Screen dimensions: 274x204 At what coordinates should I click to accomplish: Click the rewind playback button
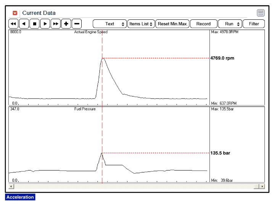click(x=13, y=24)
